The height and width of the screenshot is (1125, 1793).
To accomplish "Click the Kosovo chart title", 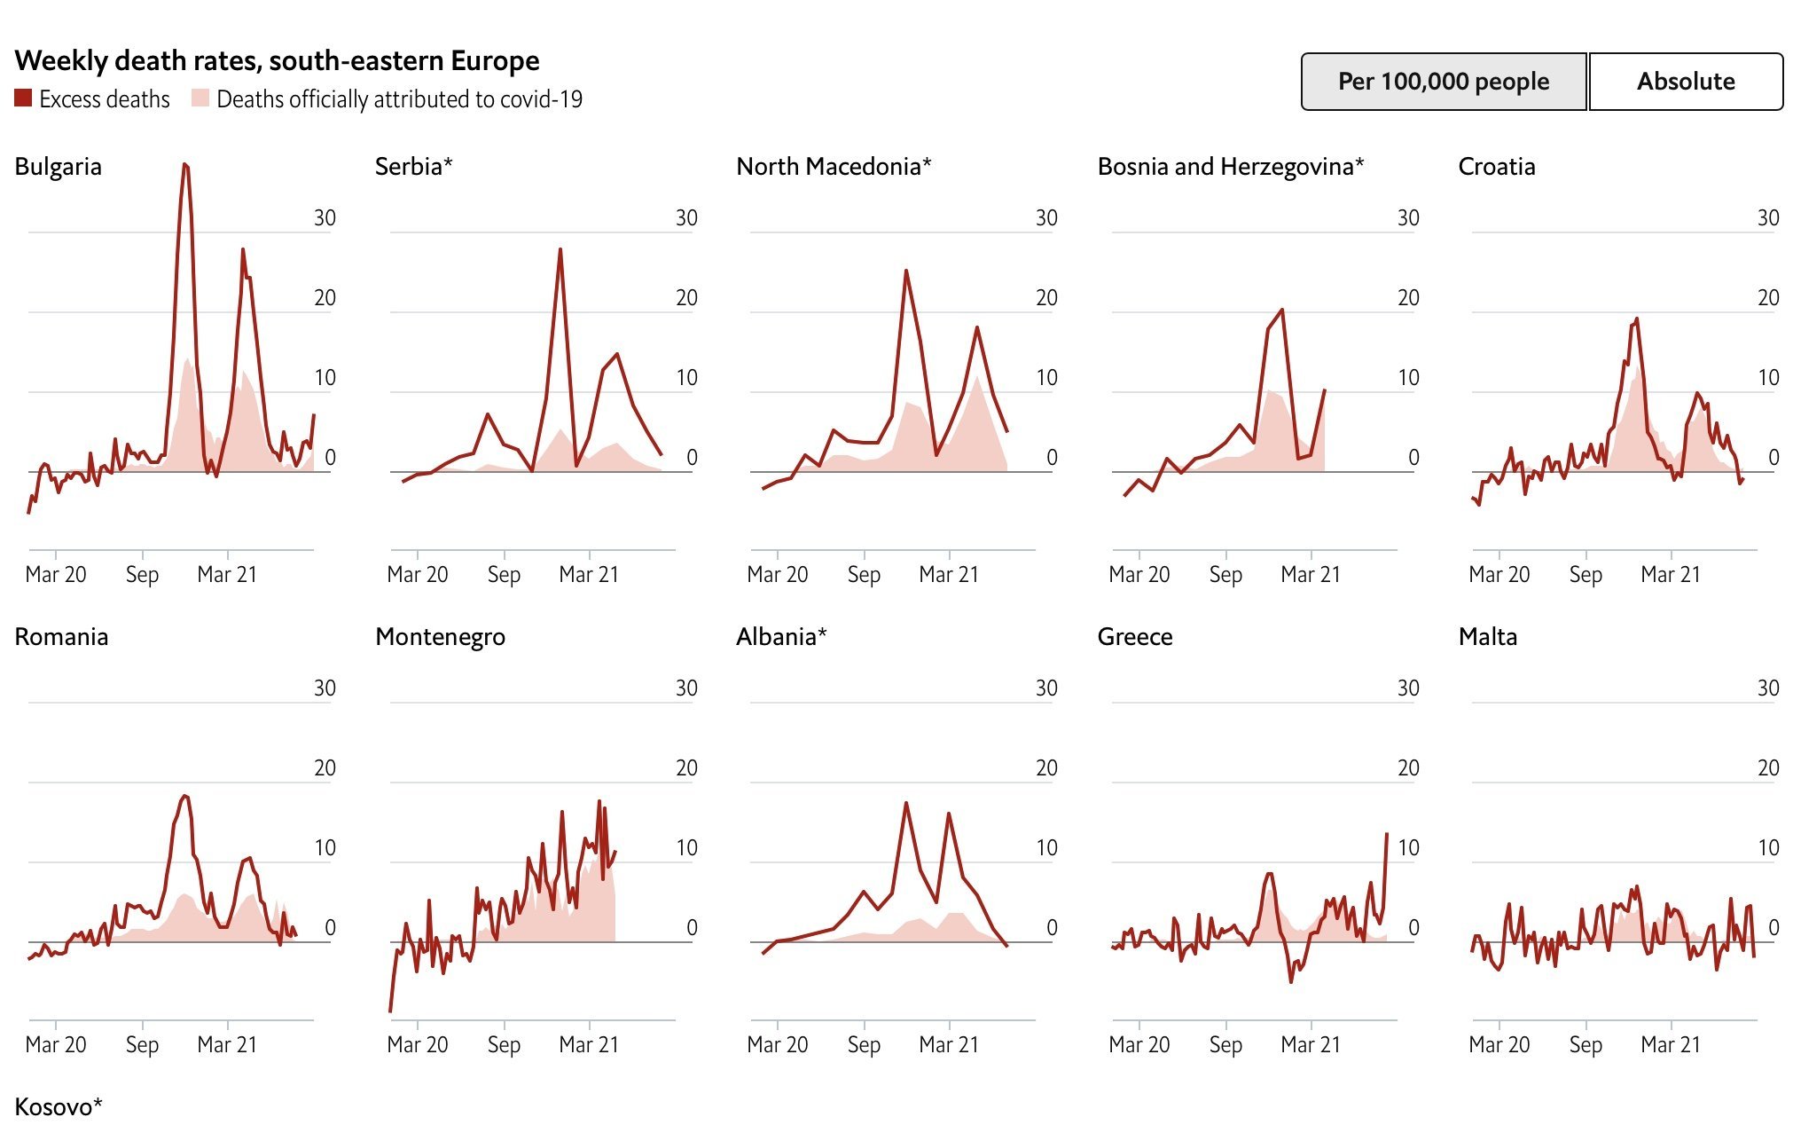I will (58, 1107).
